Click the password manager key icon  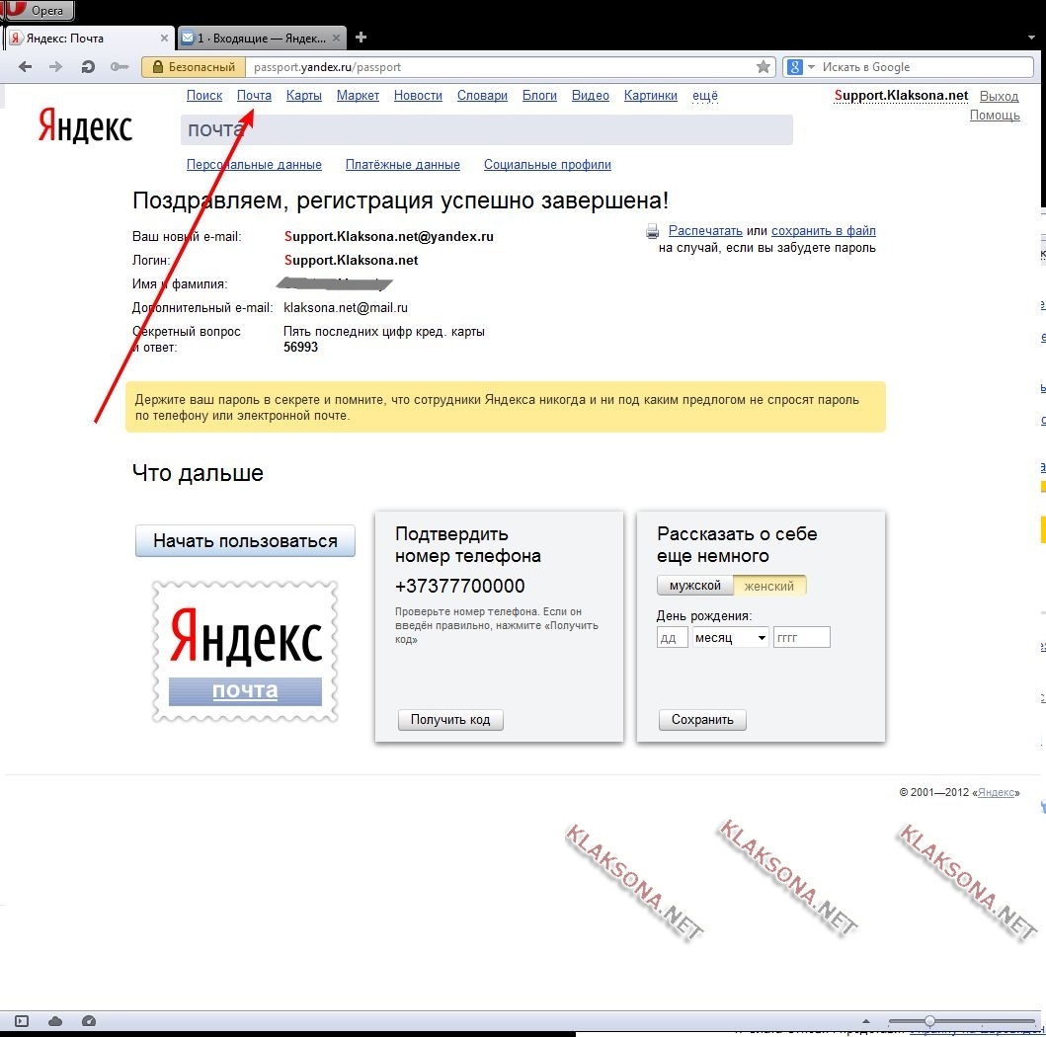(119, 67)
